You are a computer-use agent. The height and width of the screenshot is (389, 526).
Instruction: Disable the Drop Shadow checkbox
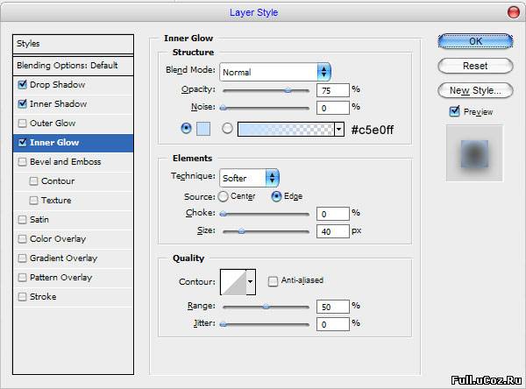[x=22, y=84]
